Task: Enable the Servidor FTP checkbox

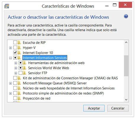Action: pyautogui.click(x=20, y=73)
